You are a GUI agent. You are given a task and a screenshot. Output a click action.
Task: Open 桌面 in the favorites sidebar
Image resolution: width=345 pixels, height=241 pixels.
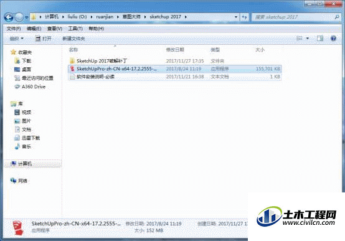(26, 69)
